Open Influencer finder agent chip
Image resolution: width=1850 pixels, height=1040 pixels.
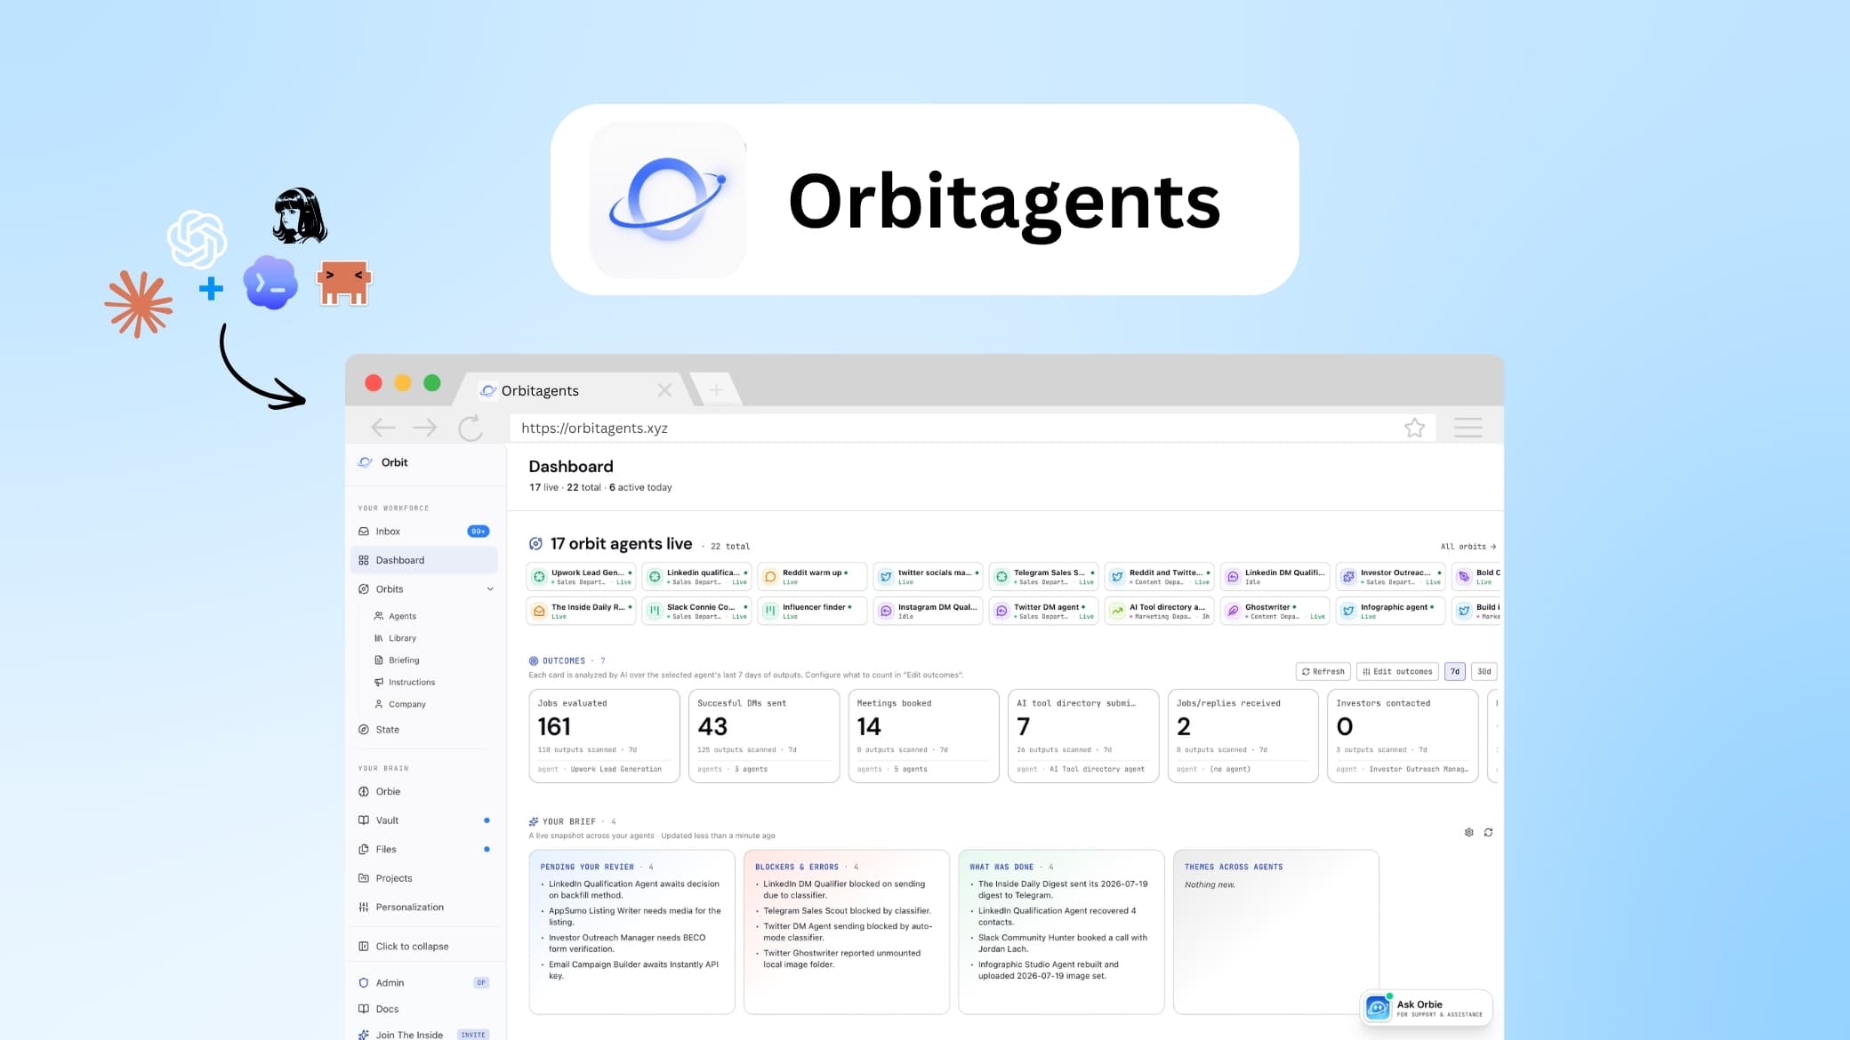[813, 612]
